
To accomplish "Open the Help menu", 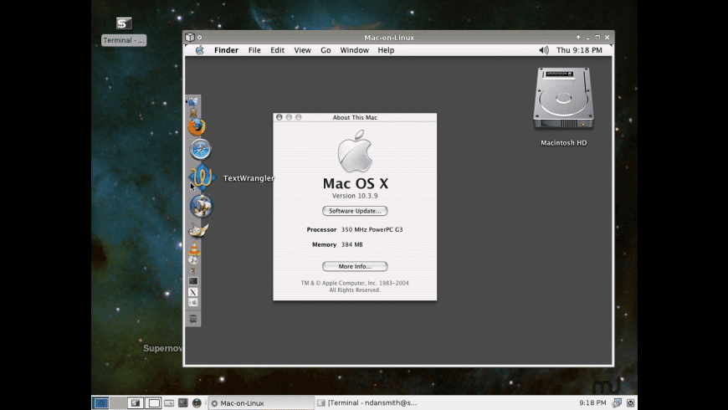I will 386,50.
